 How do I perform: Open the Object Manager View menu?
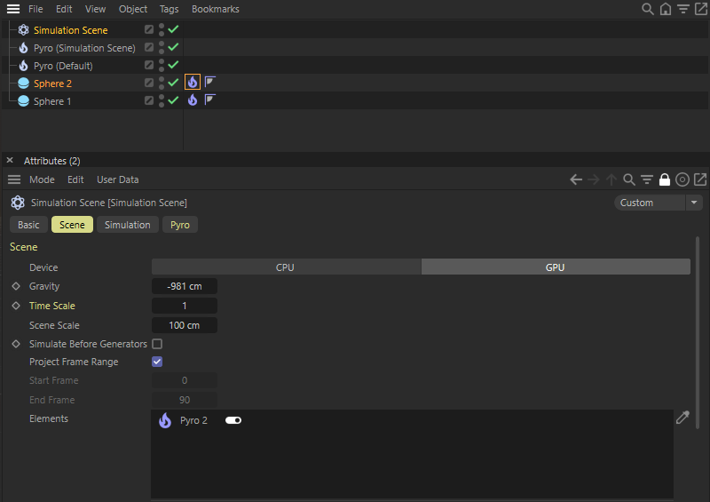pos(95,9)
